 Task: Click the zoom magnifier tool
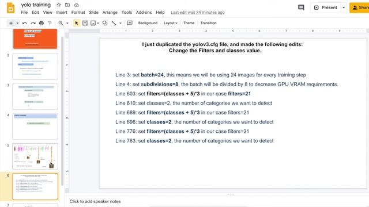click(x=61, y=23)
